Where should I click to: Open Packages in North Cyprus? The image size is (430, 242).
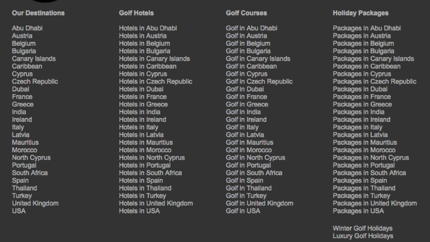[x=371, y=158]
